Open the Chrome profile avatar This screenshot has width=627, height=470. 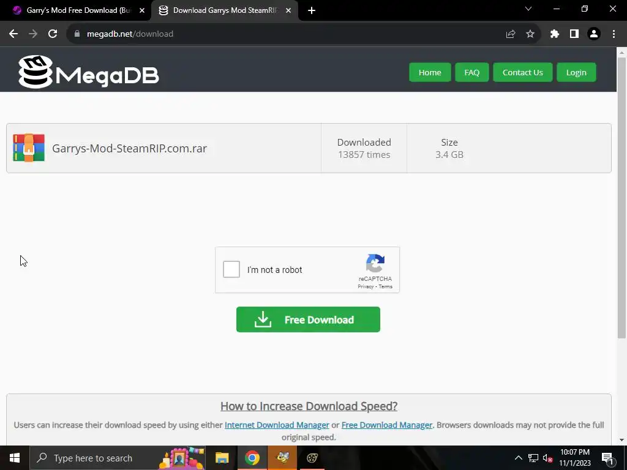(x=594, y=34)
